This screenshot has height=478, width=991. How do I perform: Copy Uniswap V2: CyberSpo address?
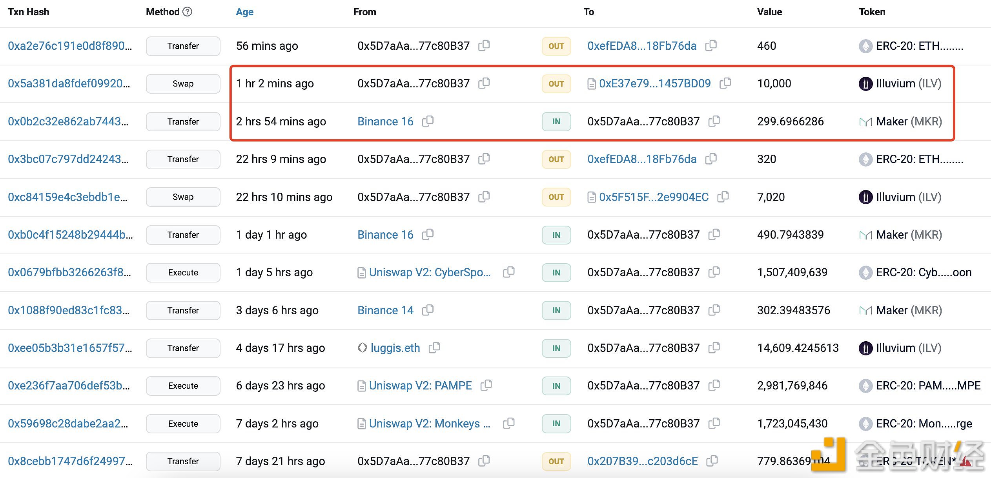(509, 272)
